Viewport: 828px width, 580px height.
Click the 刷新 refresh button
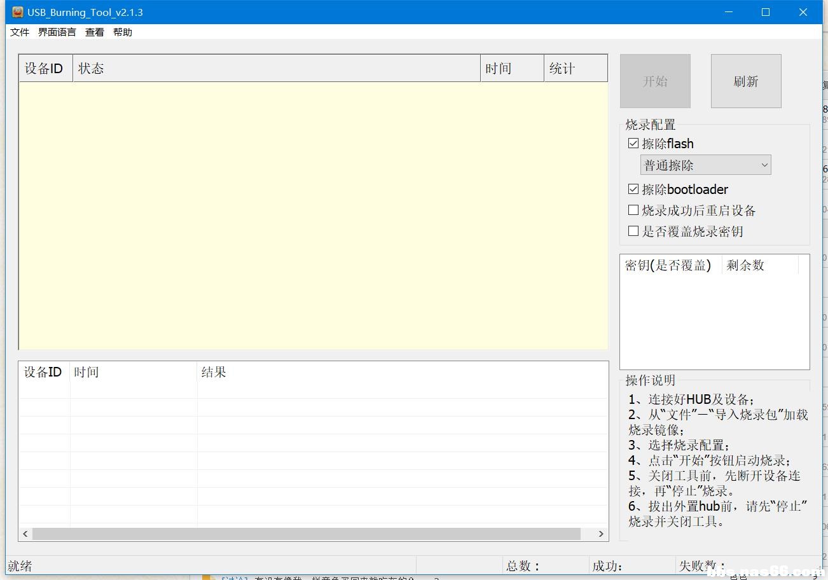point(745,81)
